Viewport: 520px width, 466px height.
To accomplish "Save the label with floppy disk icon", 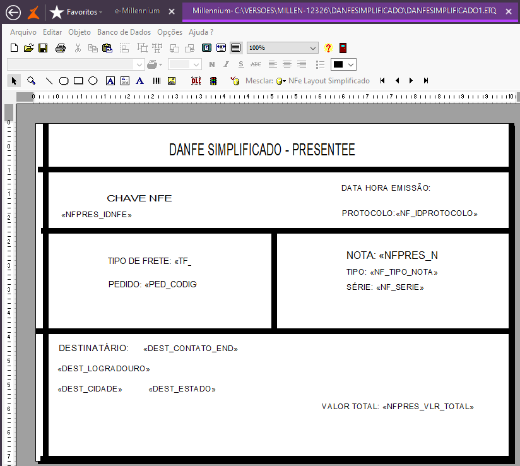I will coord(43,48).
